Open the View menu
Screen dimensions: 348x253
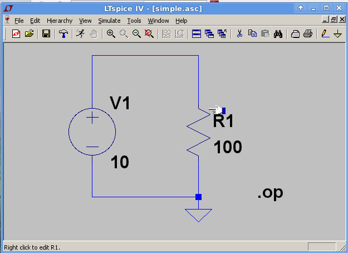click(x=85, y=21)
